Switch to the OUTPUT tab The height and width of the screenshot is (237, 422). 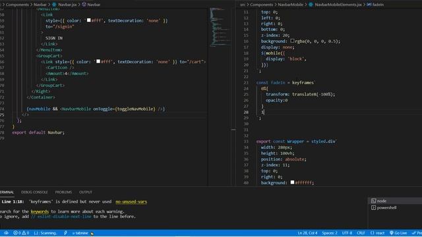pos(86,192)
